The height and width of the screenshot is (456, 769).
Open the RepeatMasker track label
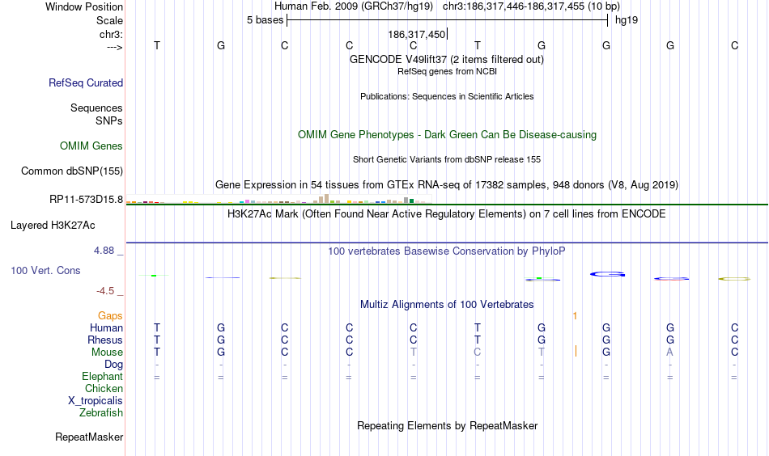point(89,437)
